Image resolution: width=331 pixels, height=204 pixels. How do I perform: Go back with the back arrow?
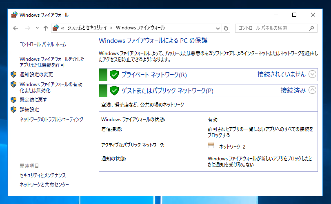click(x=16, y=28)
